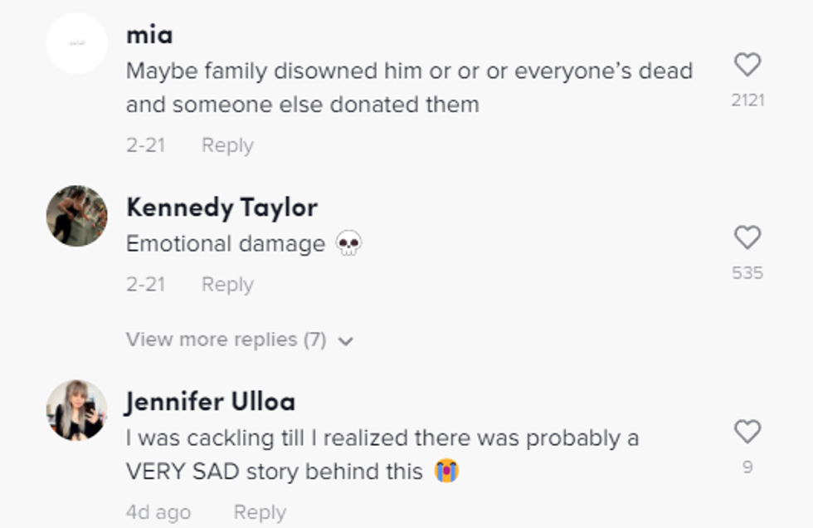Tap heart on Jennifer Ulloa's comment
Screen dimensions: 813x528
(747, 432)
